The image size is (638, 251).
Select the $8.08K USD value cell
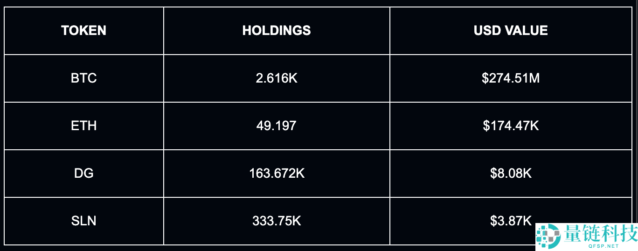tap(511, 174)
